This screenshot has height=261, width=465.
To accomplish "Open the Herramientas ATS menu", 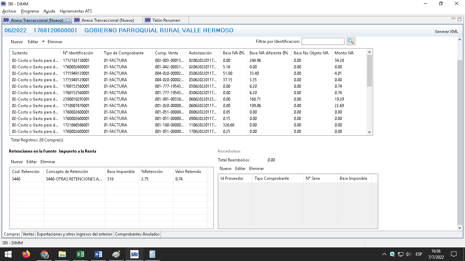I will 76,11.
